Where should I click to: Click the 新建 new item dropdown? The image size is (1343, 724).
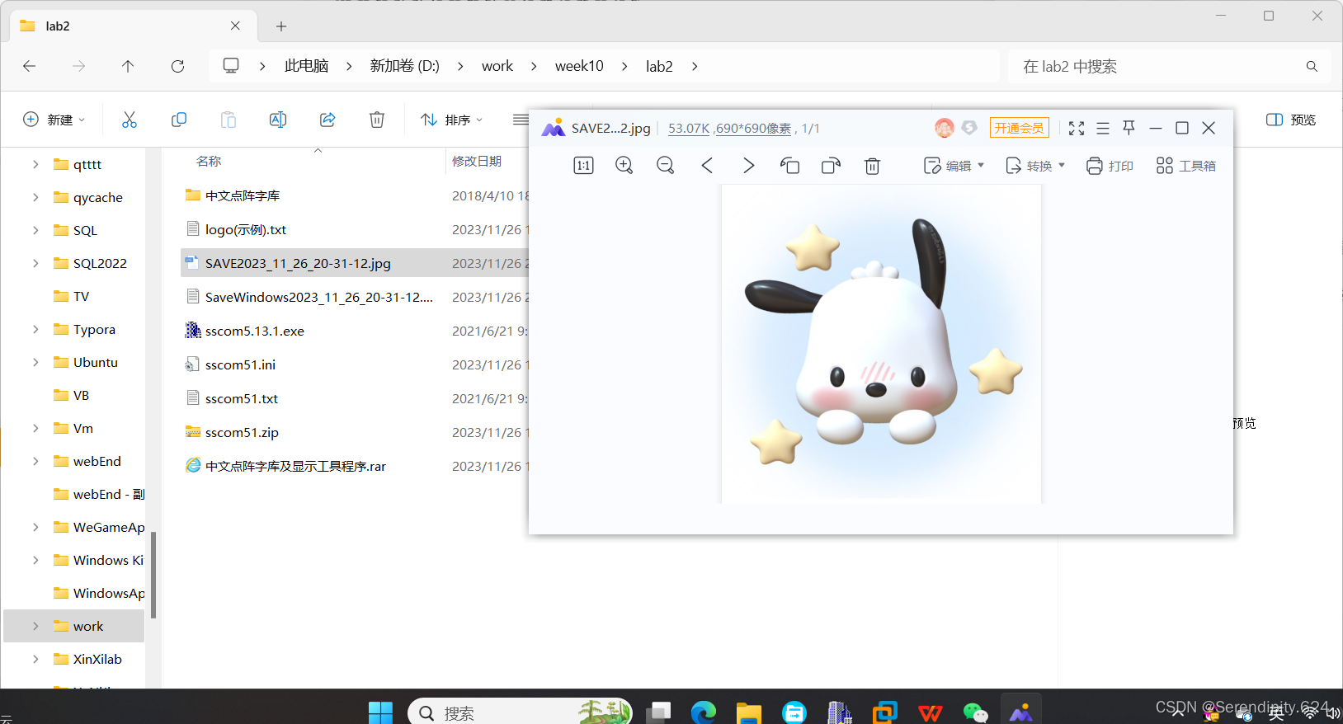[54, 120]
